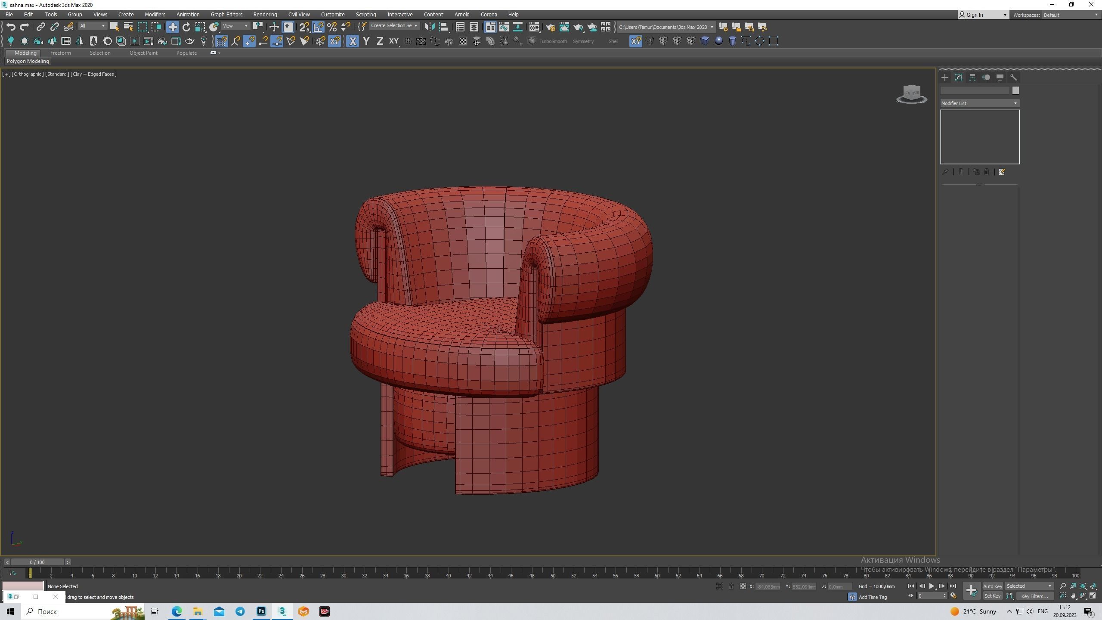Click the Mirror tool icon
This screenshot has width=1102, height=620.
click(429, 27)
